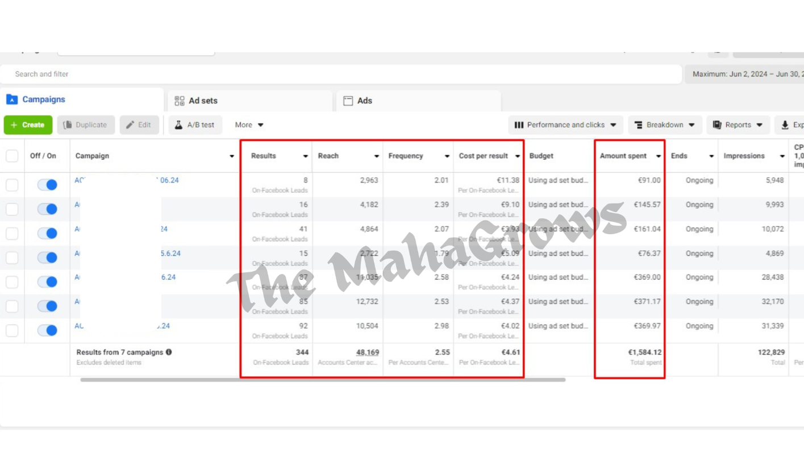Click the Edit pencil button
The image size is (804, 461).
pos(139,125)
